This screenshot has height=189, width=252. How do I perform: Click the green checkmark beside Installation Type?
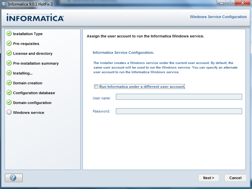(x=9, y=34)
